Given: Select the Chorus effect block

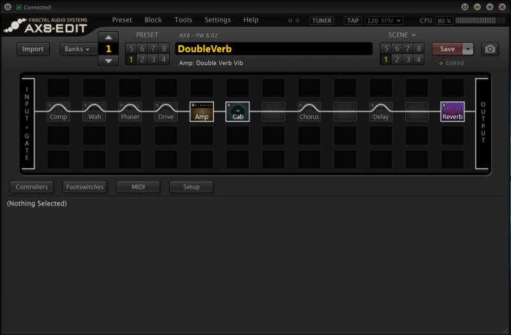Looking at the screenshot, I should [x=309, y=112].
